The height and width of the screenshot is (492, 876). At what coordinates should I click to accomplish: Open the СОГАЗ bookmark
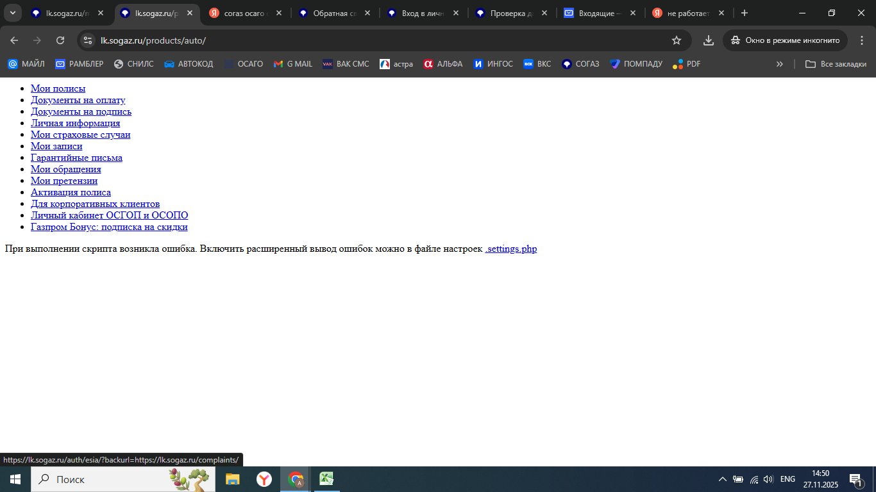[x=580, y=64]
